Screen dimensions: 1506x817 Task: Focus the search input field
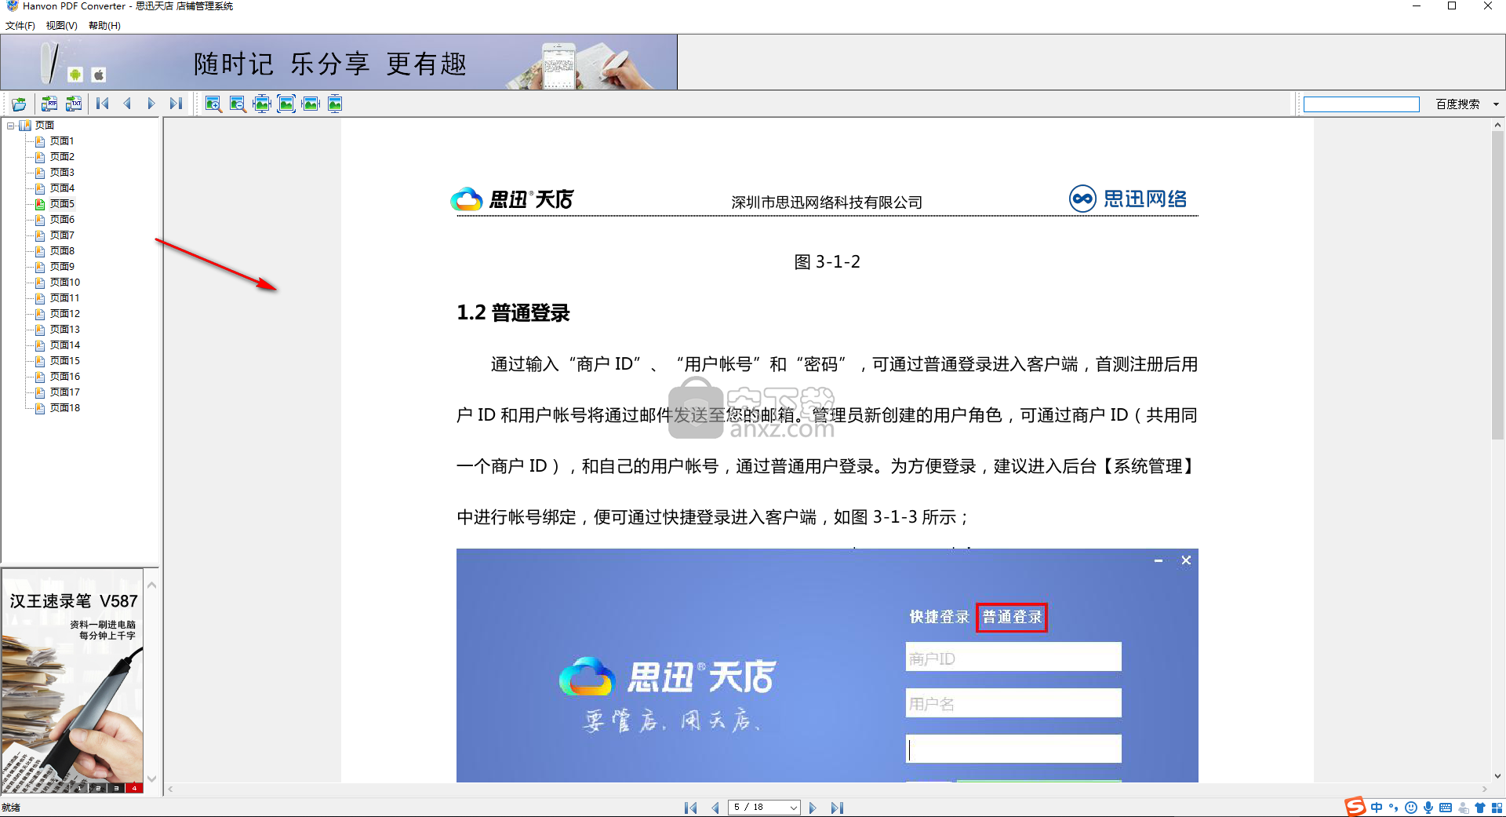(1362, 104)
